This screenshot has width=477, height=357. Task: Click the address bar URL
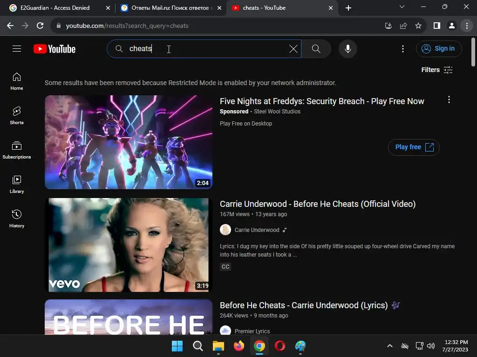[127, 26]
